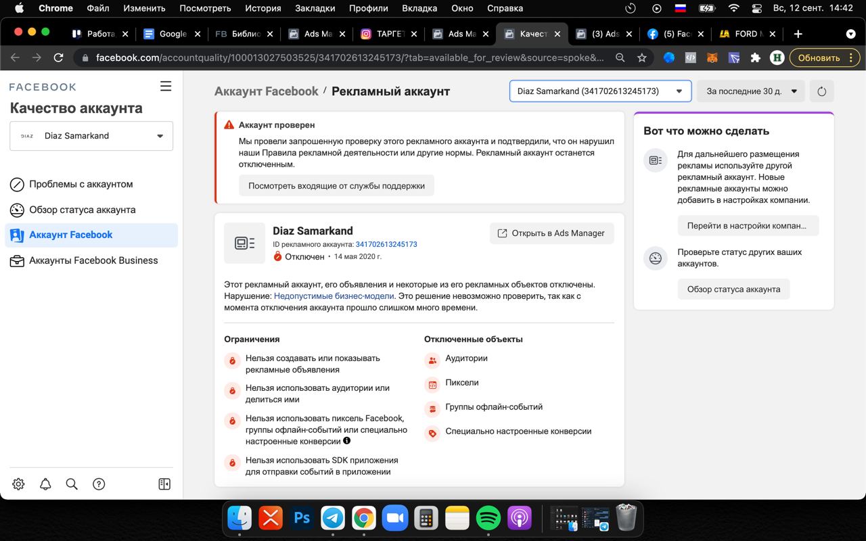
Task: Switch to the 'Google' docs browser tab
Action: point(172,34)
